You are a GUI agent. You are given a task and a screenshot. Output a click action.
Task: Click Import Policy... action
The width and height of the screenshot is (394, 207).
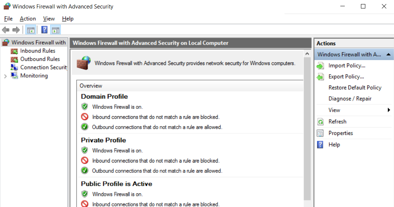pos(347,66)
